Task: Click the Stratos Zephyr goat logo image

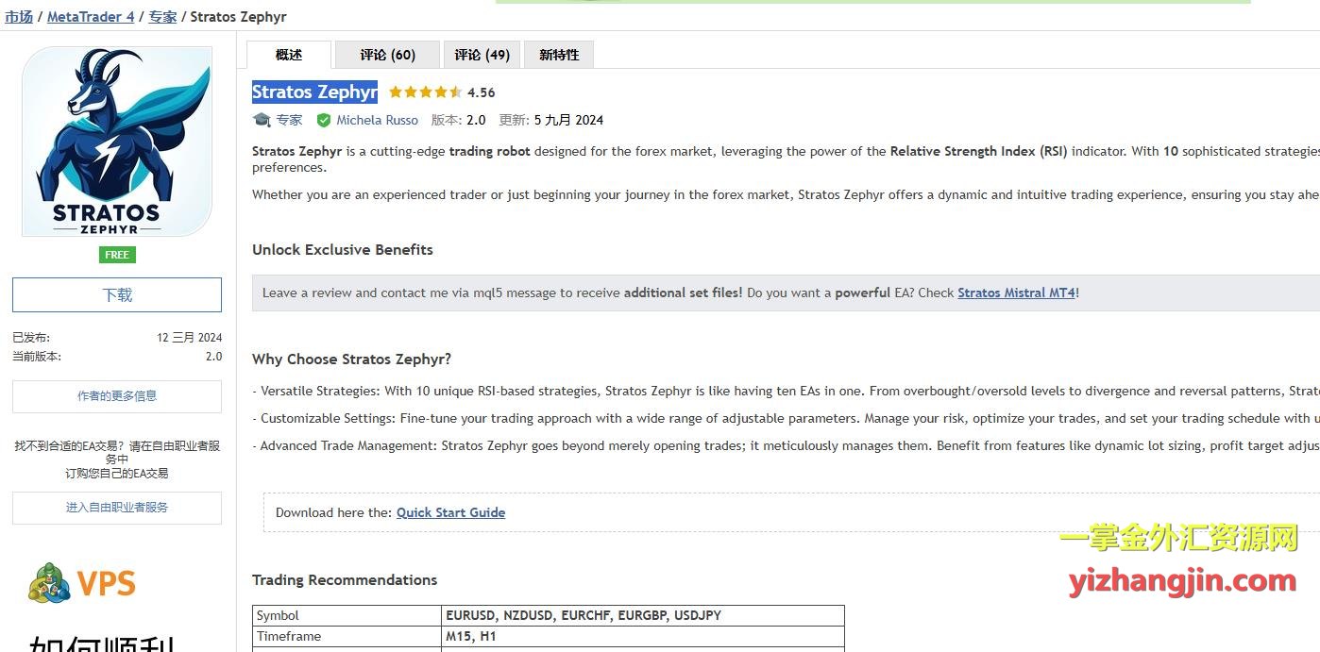Action: [x=117, y=142]
